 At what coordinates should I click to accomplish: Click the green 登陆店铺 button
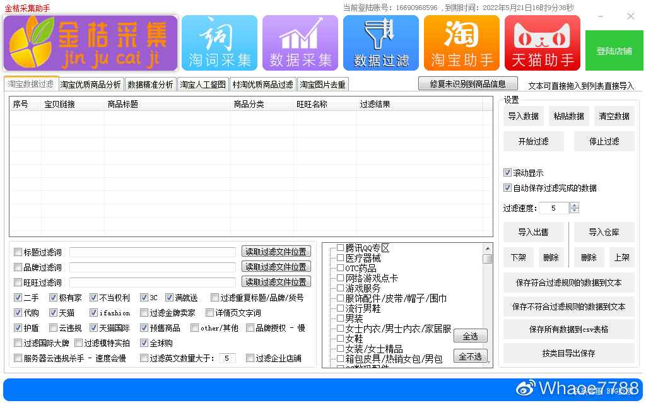[x=614, y=50]
